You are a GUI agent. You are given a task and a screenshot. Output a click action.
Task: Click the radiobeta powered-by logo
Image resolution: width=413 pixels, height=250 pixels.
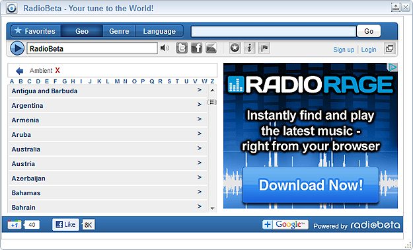point(375,225)
